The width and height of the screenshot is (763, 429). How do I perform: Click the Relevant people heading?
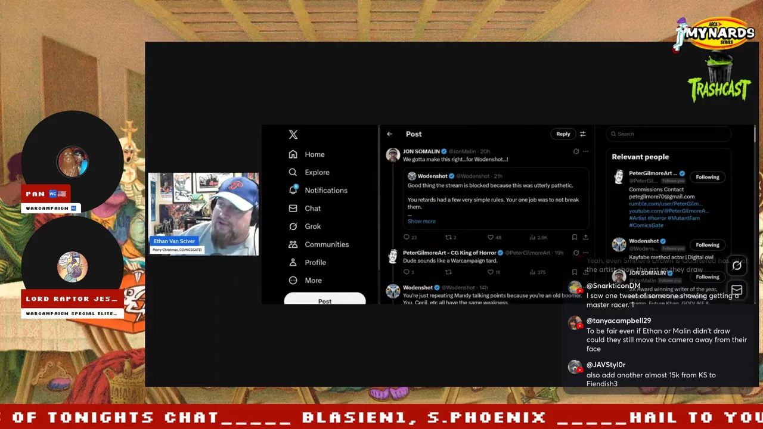pos(640,157)
